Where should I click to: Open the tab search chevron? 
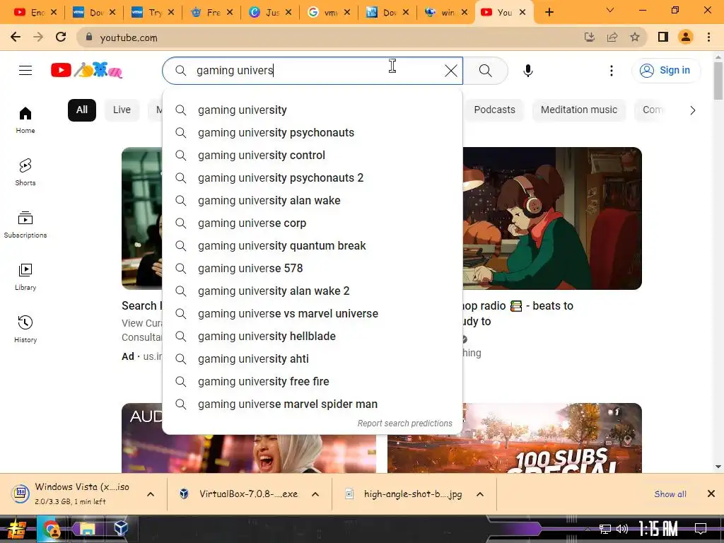[610, 10]
